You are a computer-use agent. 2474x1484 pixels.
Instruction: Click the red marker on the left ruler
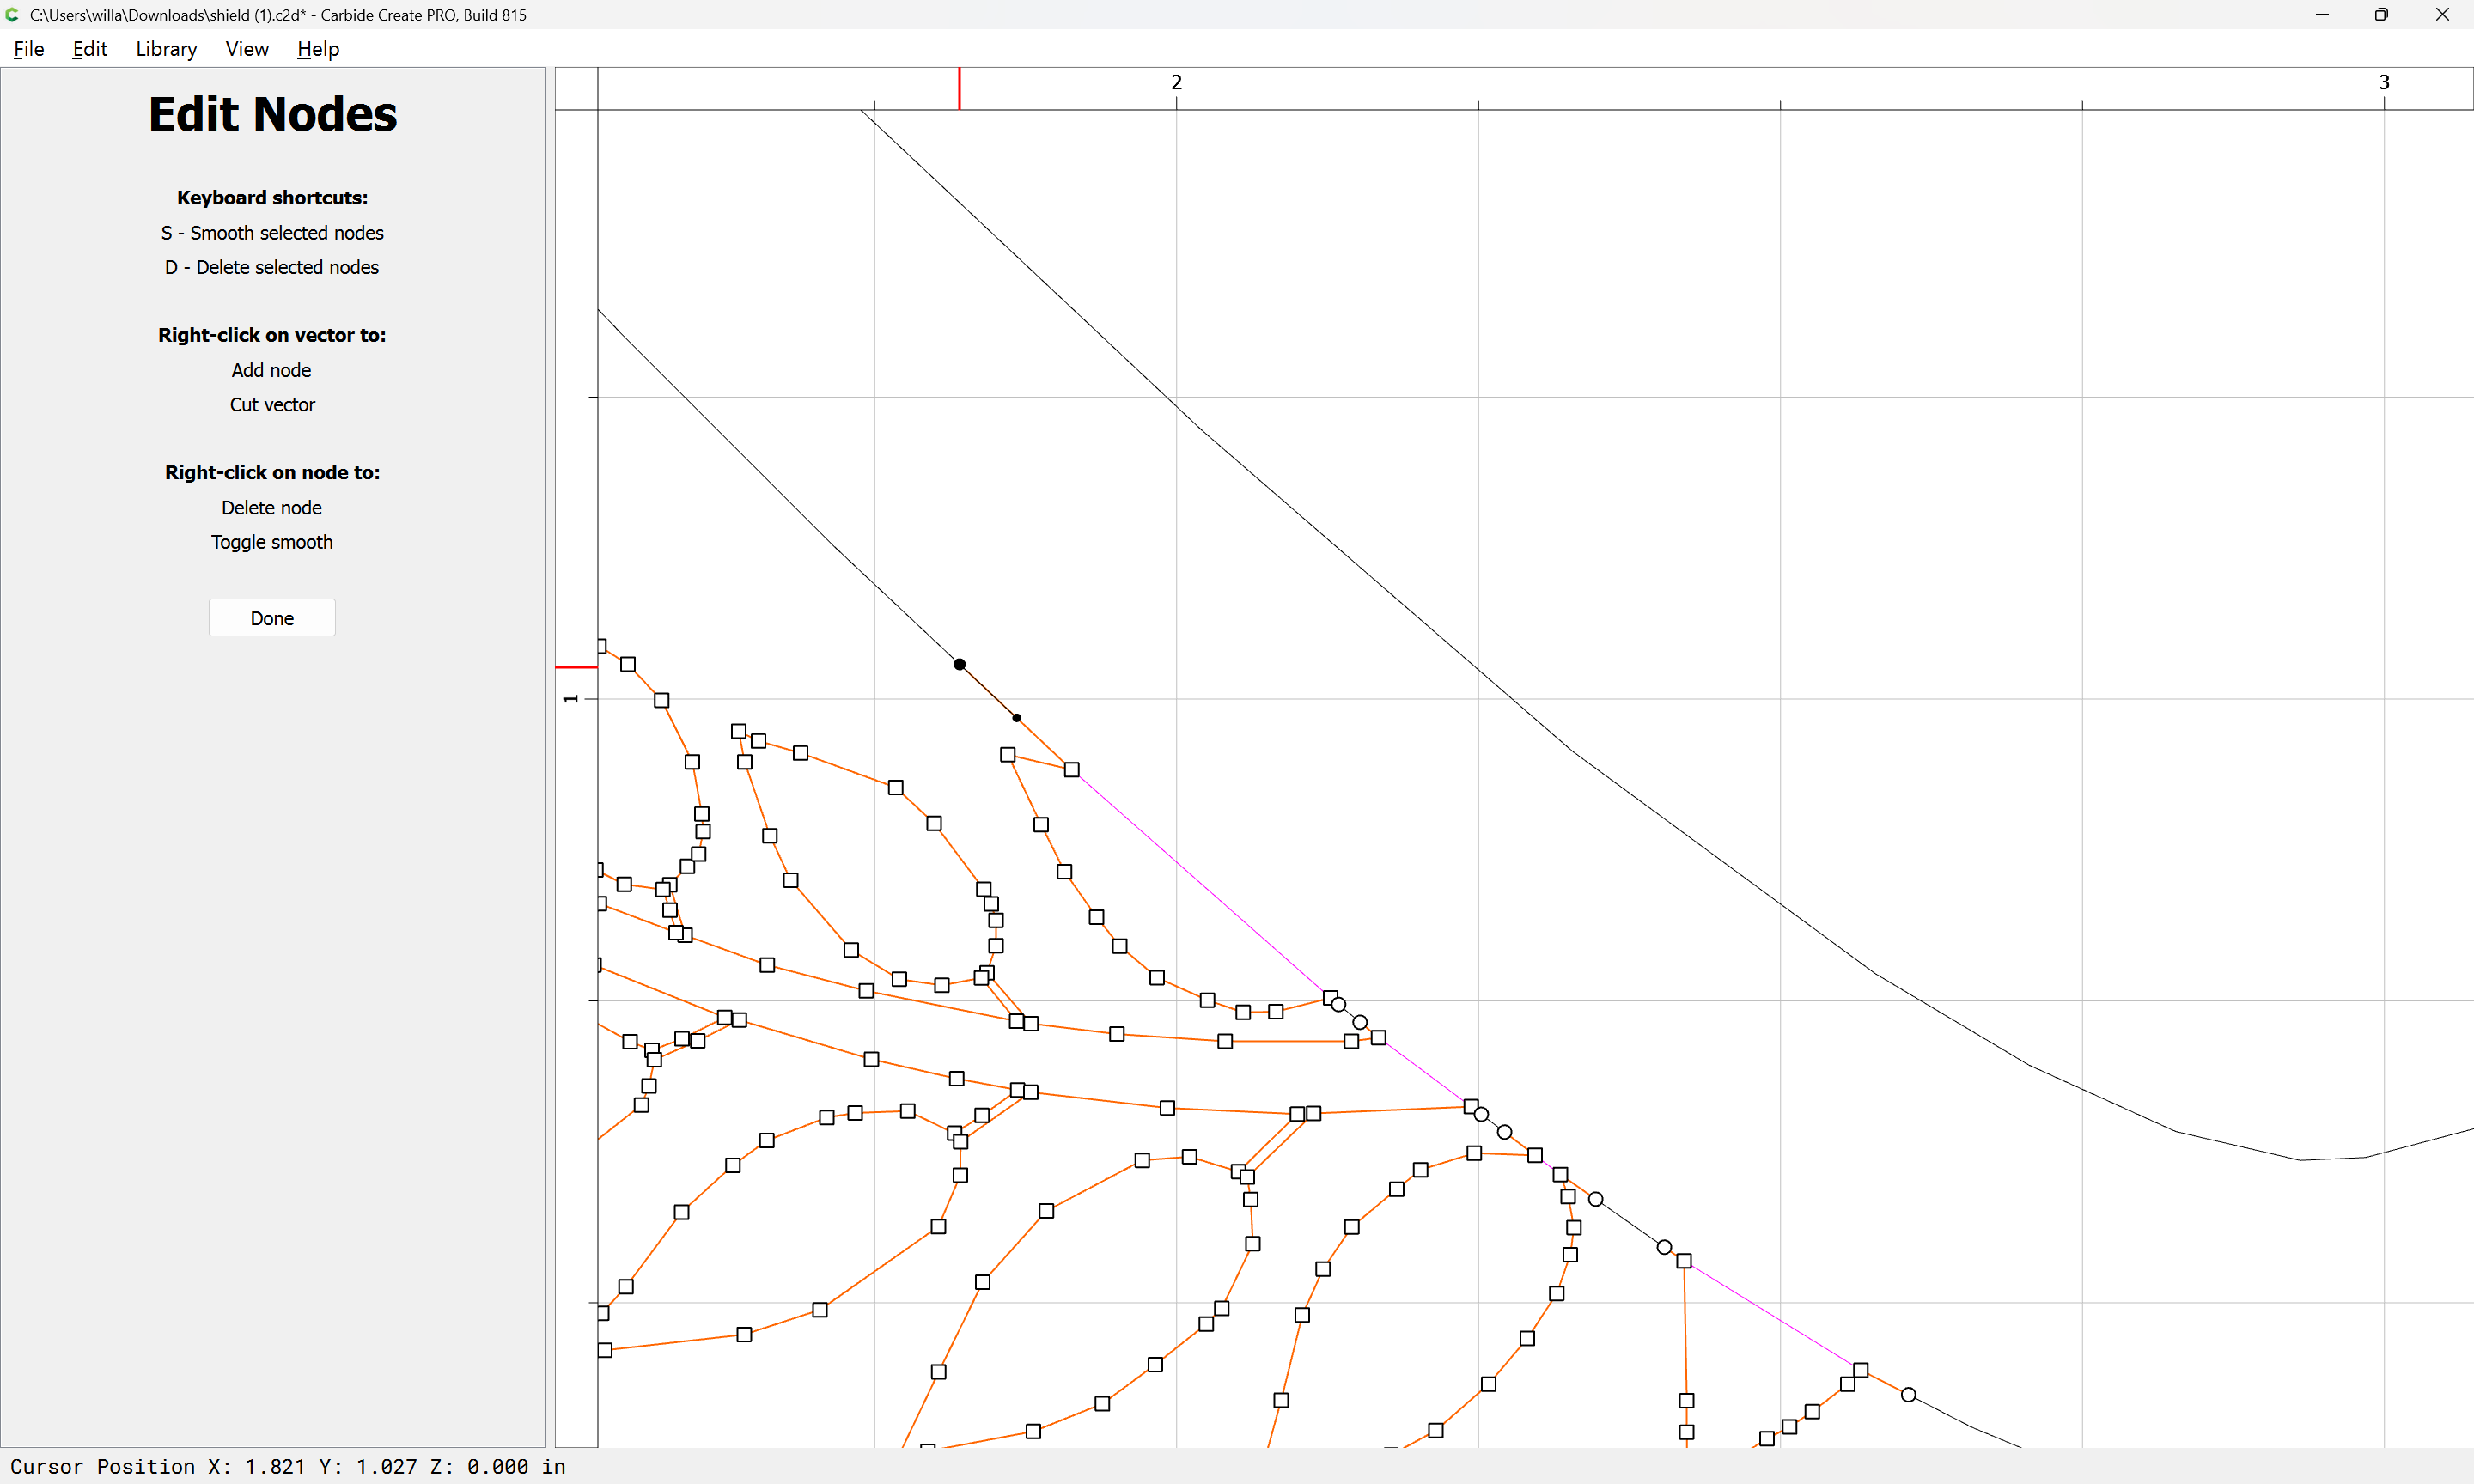coord(576,667)
